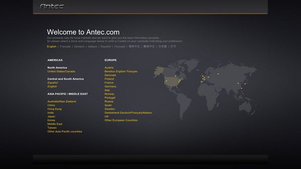Switch language to Deutsch
Viewport: 301px width, 169px height.
[x=79, y=46]
